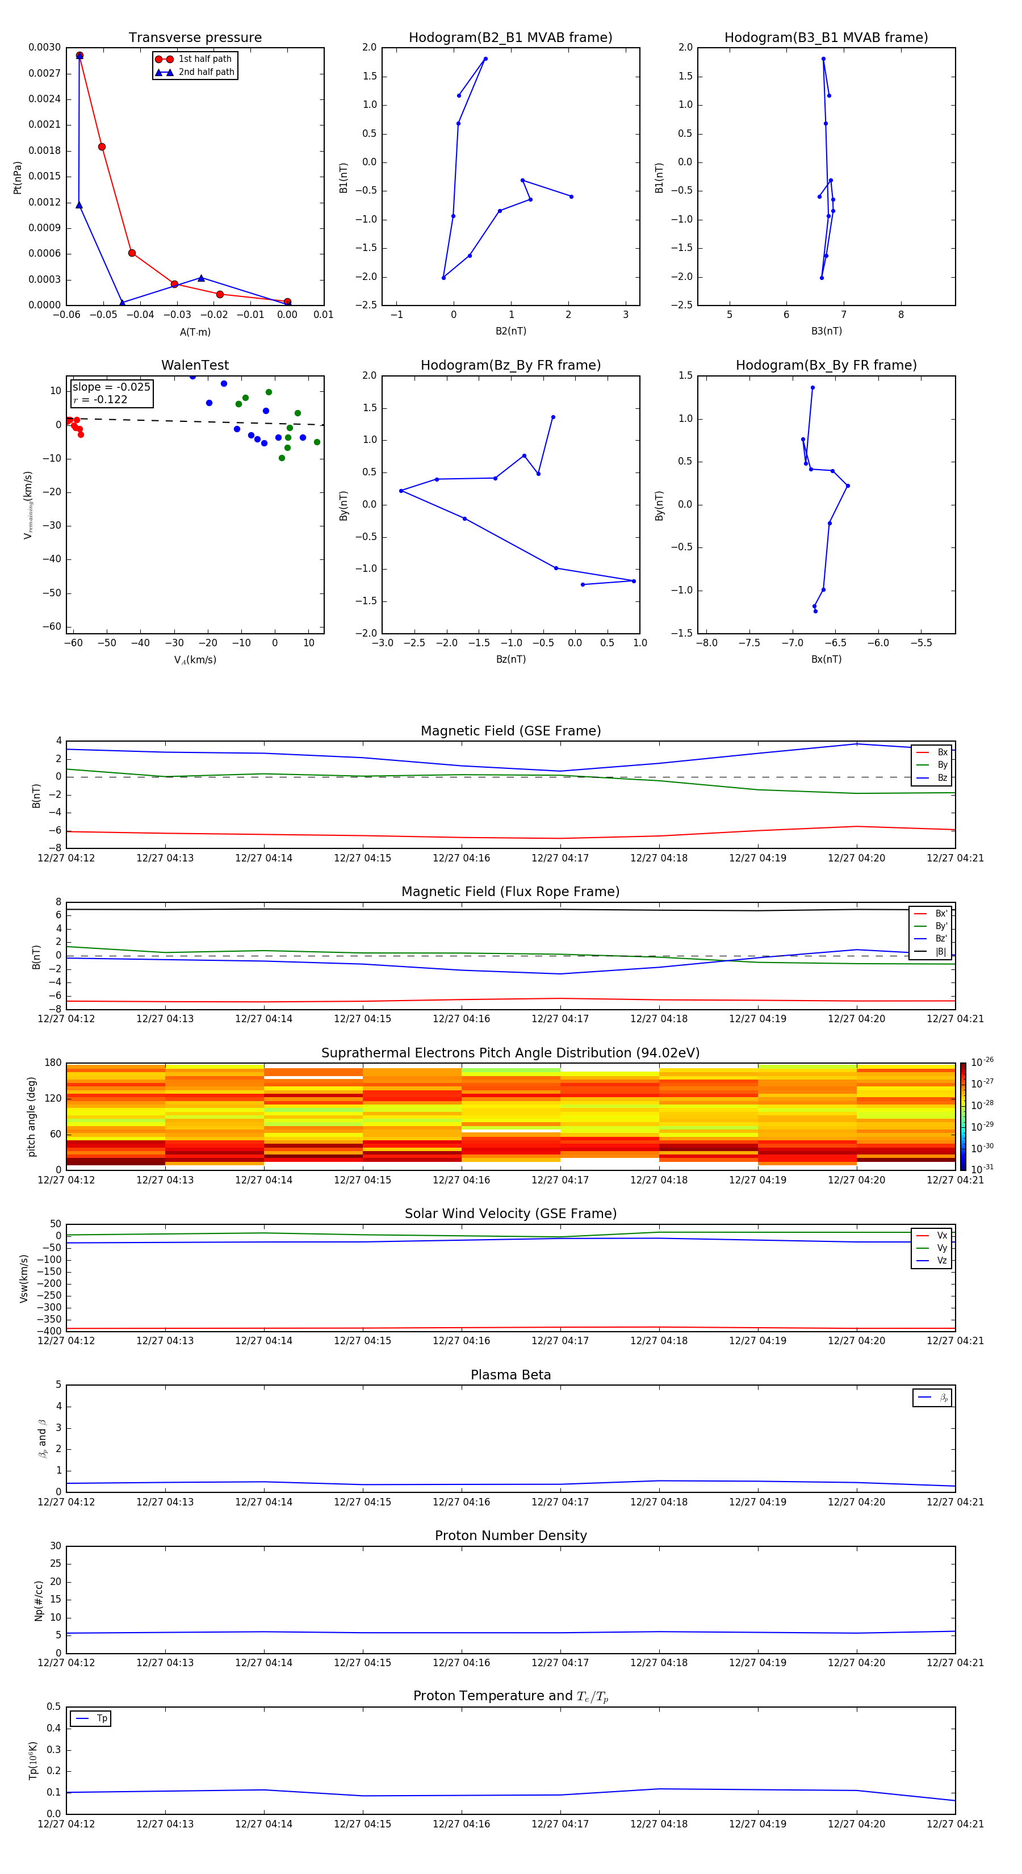Viewport: 1022px width, 1874px height.
Task: Select "Vx" in the solar wind legend
Action: (x=932, y=1235)
